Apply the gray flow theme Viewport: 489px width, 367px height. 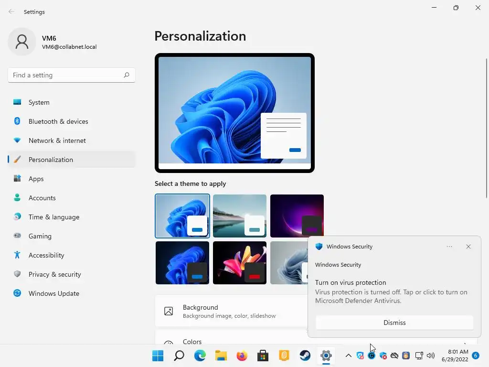289,263
